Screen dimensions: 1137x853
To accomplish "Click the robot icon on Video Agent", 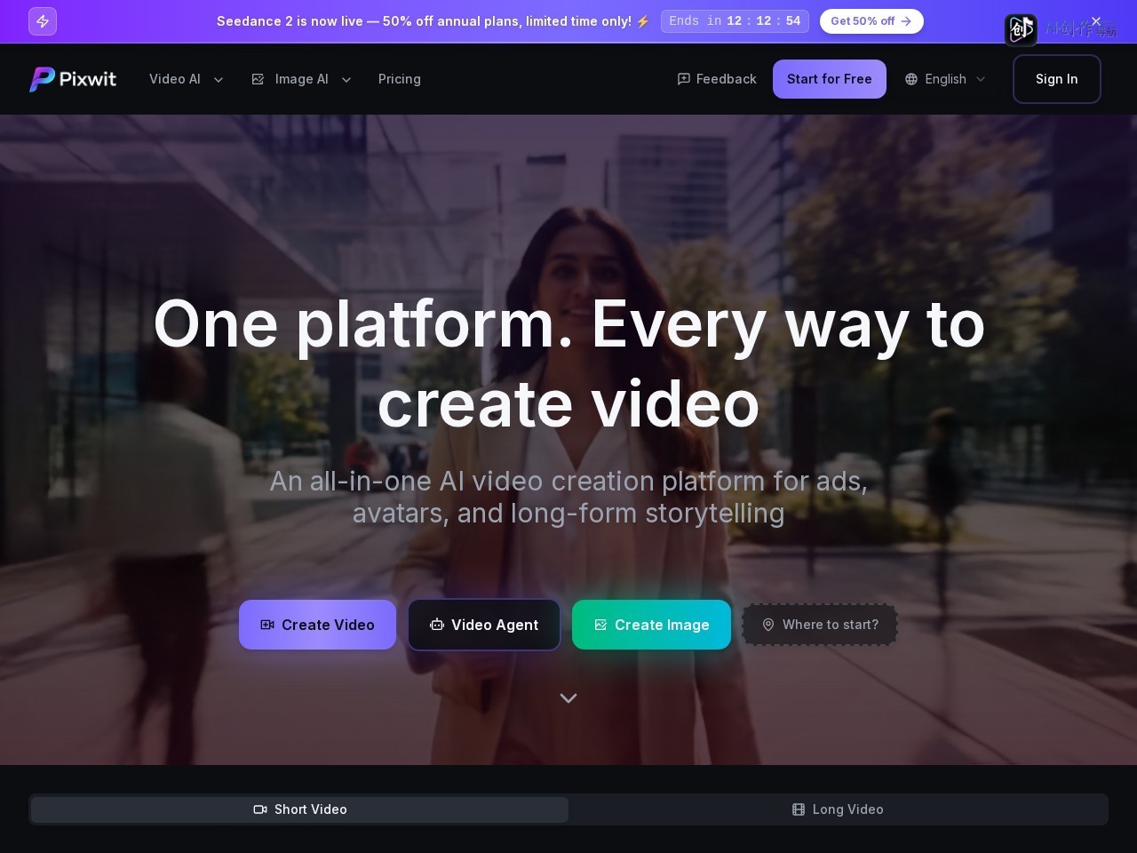I will tap(437, 625).
